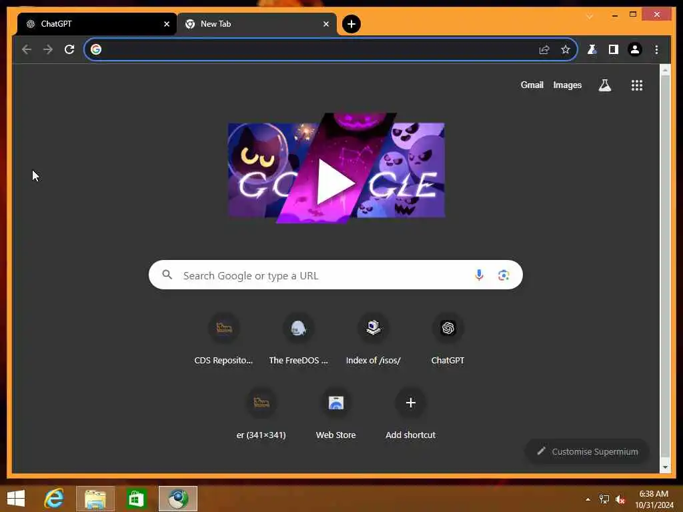
Task: Open the Index of /isos/ shortcut
Action: click(374, 339)
